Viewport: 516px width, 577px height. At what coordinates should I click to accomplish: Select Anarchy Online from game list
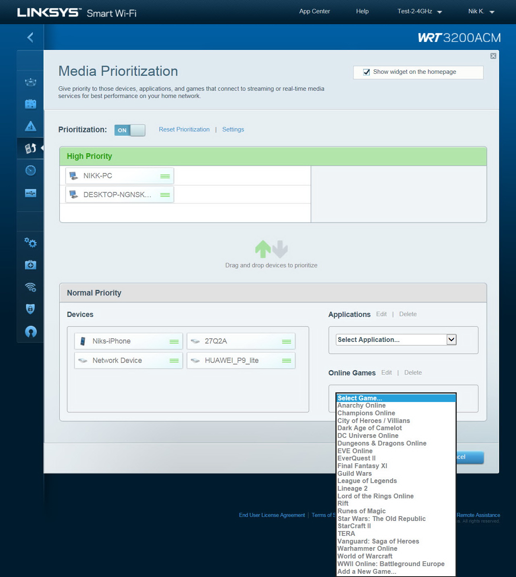(x=396, y=406)
